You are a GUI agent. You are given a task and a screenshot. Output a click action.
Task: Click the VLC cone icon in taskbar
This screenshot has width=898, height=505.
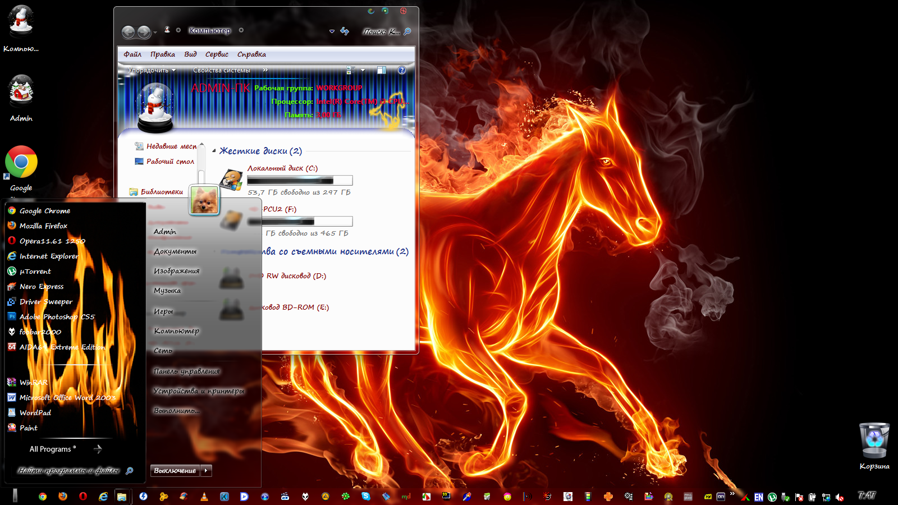[x=204, y=497]
